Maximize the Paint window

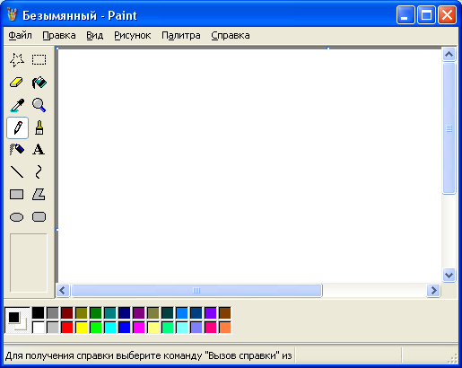[426, 14]
